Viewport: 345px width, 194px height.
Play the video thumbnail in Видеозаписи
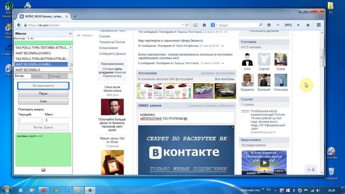point(264,163)
